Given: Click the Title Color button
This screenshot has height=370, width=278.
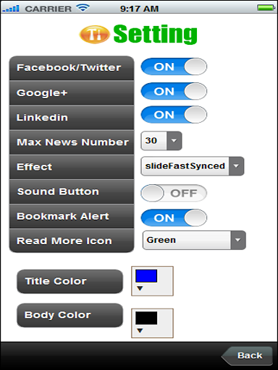Looking at the screenshot, I should pos(69,281).
